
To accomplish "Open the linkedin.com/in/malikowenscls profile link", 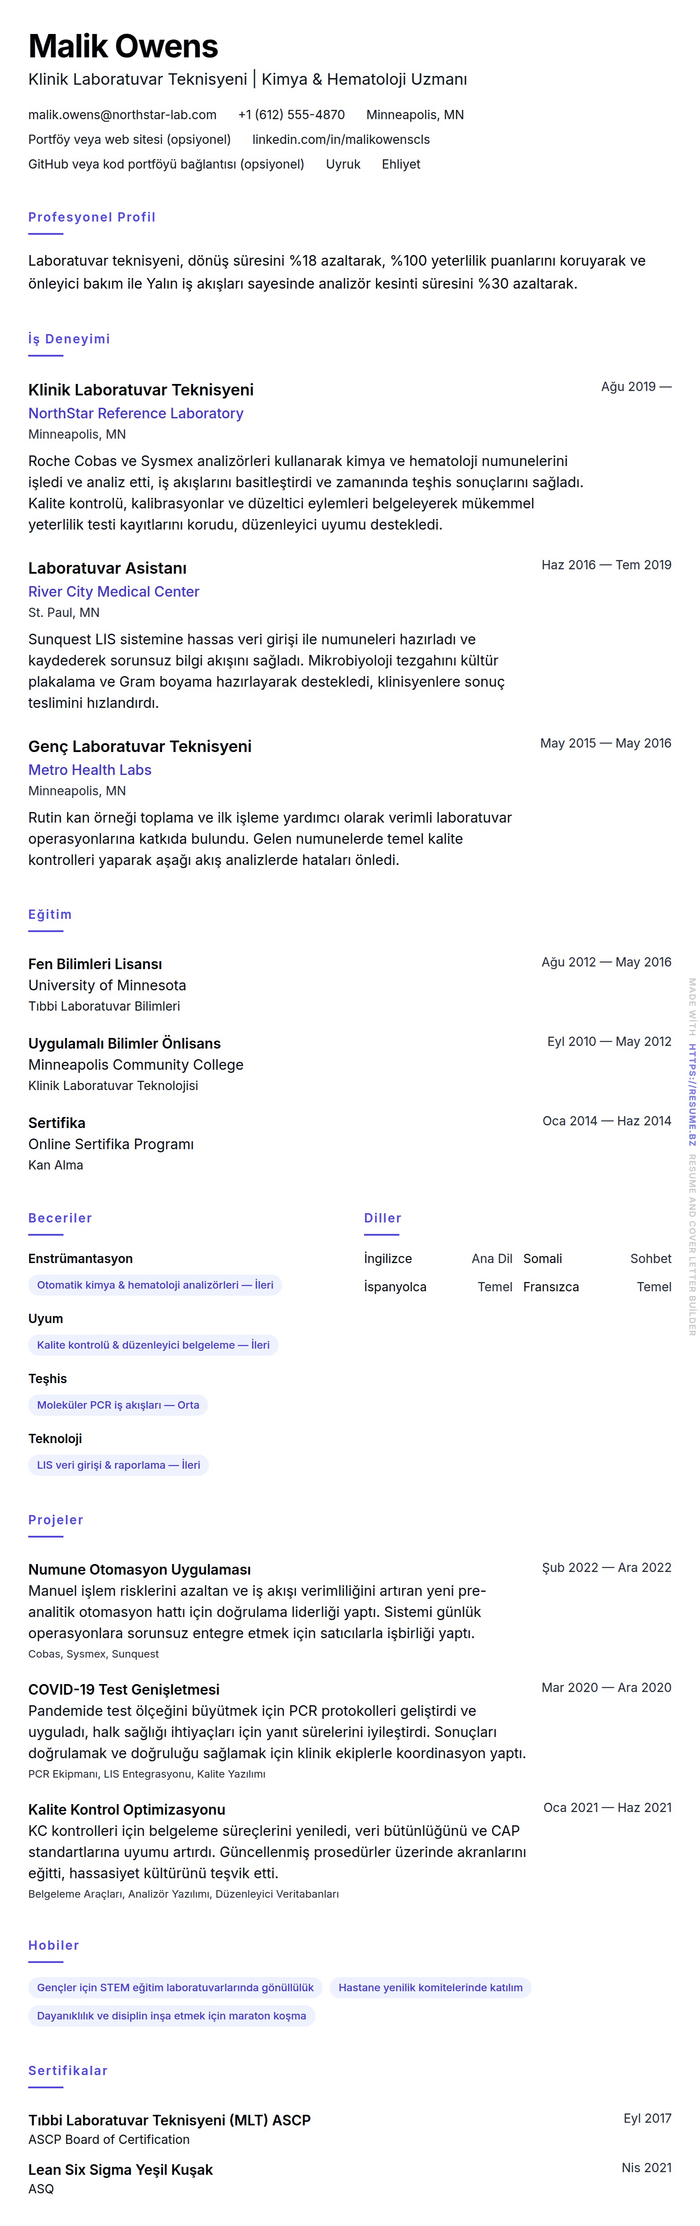I will point(340,139).
